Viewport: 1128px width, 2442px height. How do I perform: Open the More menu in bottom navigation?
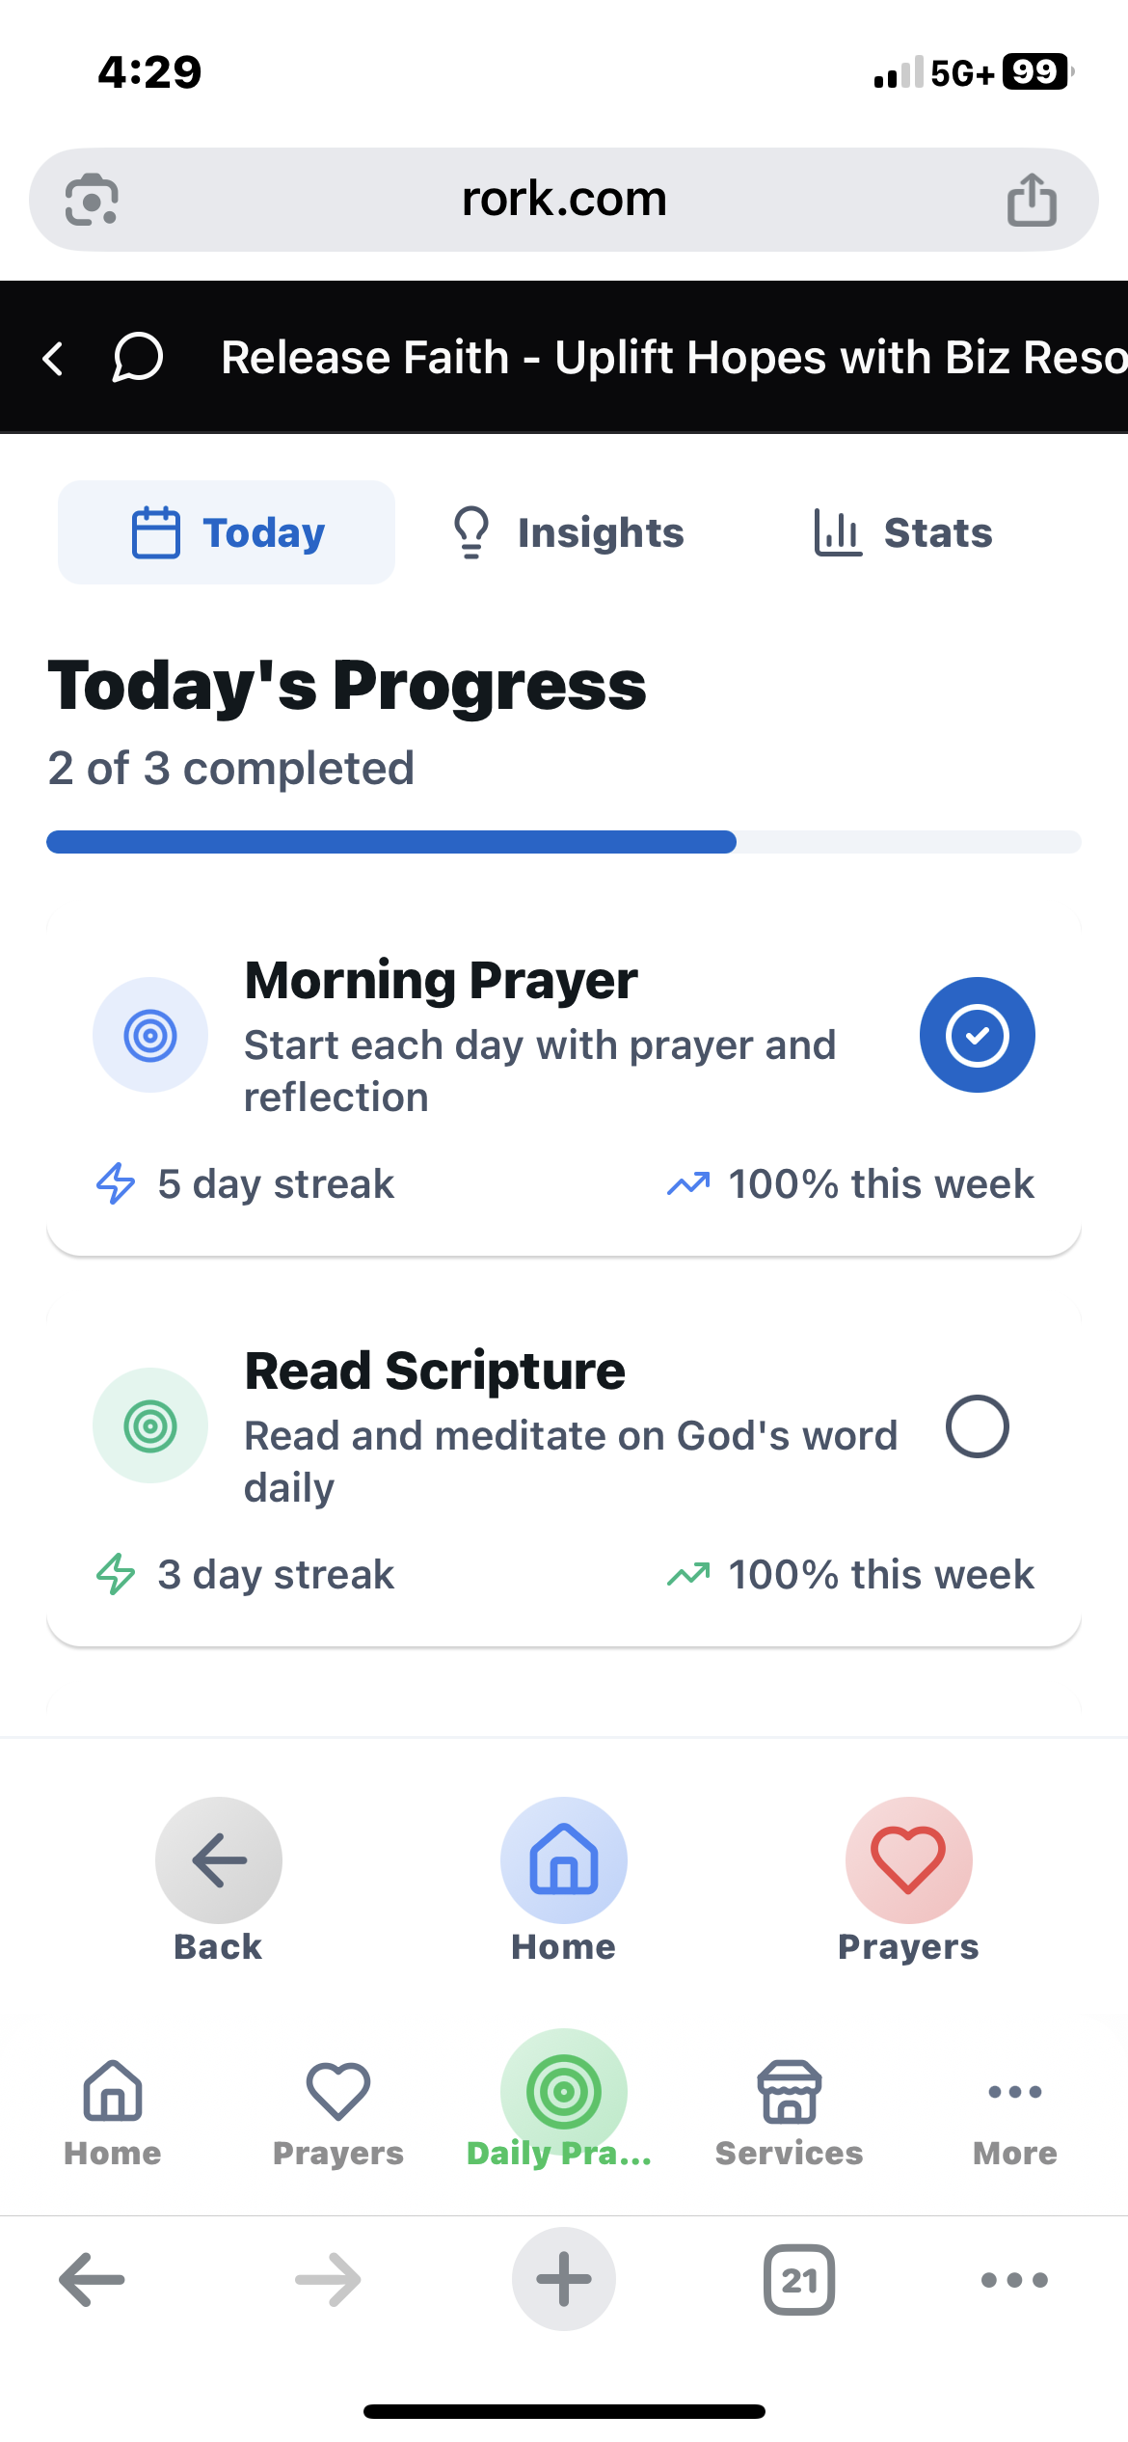pos(1014,2110)
